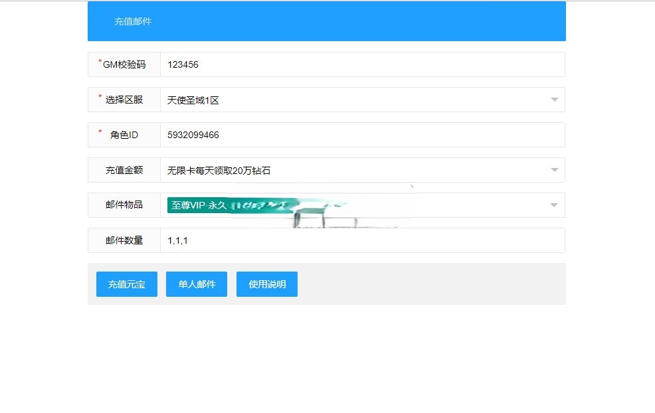655x413 pixels.
Task: Open the 邮件物品 item dropdown
Action: (x=553, y=205)
